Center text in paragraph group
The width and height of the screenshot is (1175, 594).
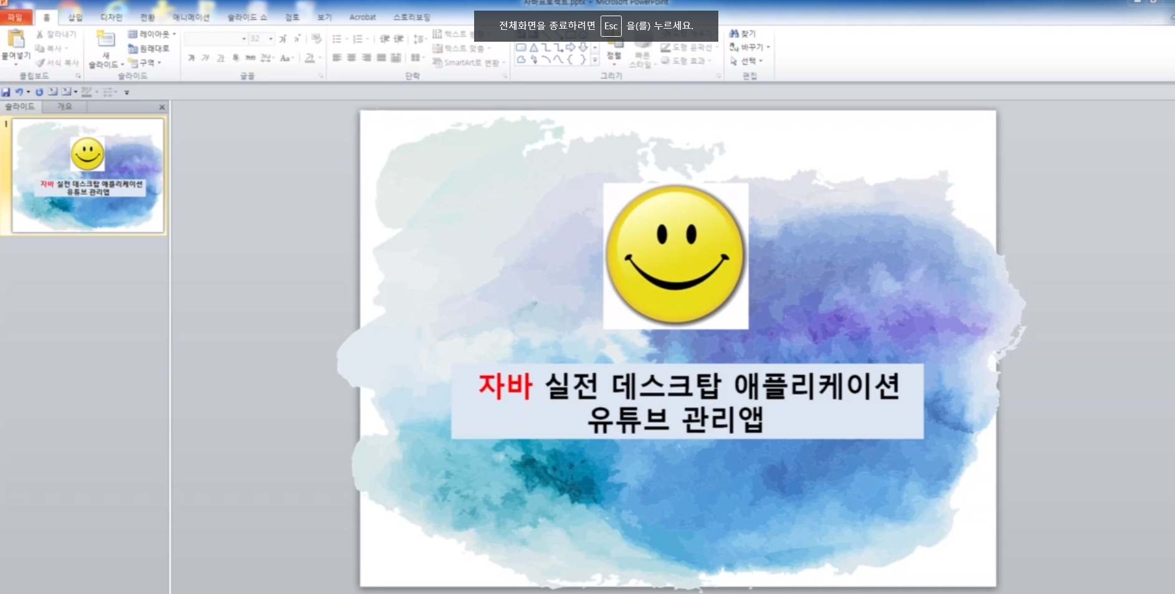coord(351,58)
